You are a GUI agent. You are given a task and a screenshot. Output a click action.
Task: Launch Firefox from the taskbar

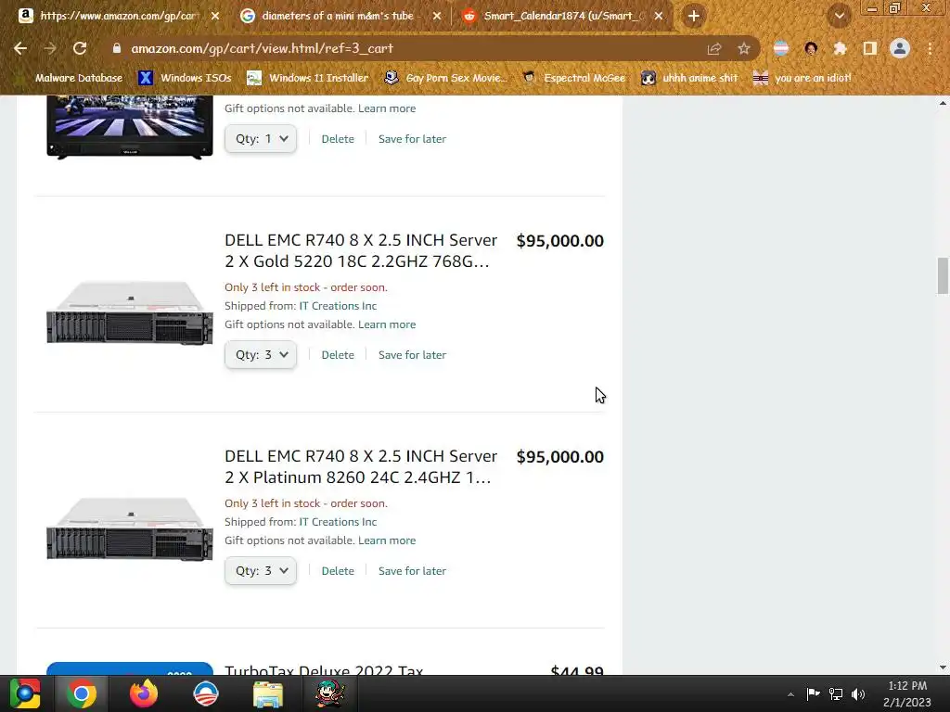point(144,693)
